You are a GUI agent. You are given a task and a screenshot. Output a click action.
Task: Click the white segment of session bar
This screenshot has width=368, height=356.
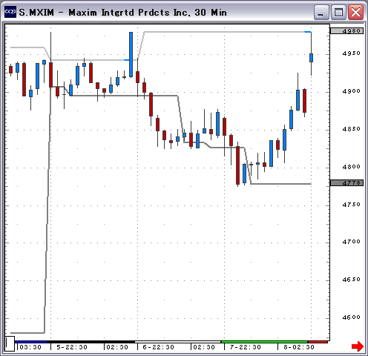pyautogui.click(x=177, y=342)
